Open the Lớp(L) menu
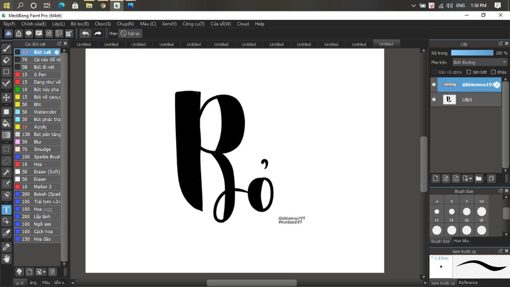The height and width of the screenshot is (287, 510). pyautogui.click(x=59, y=24)
